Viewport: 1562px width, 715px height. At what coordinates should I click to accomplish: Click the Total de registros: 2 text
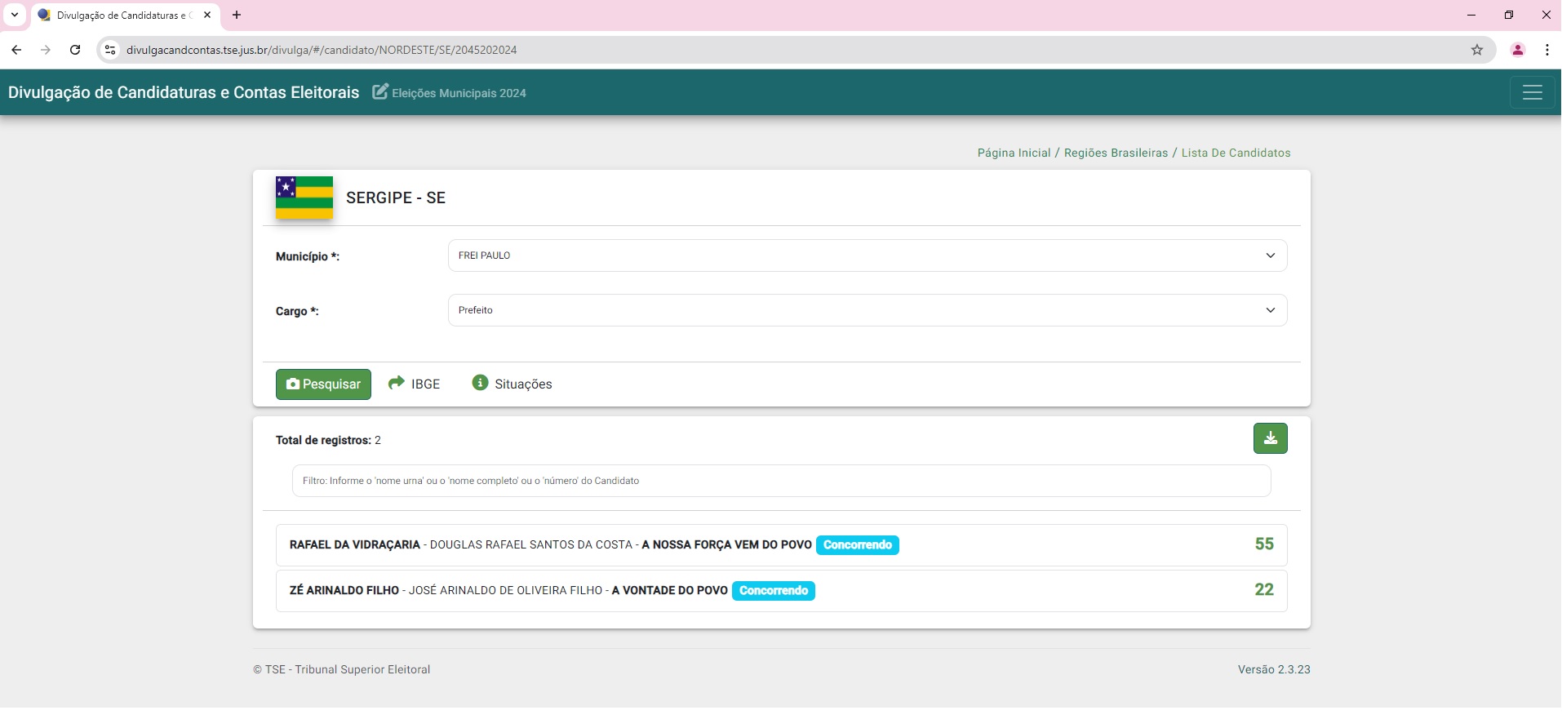328,440
